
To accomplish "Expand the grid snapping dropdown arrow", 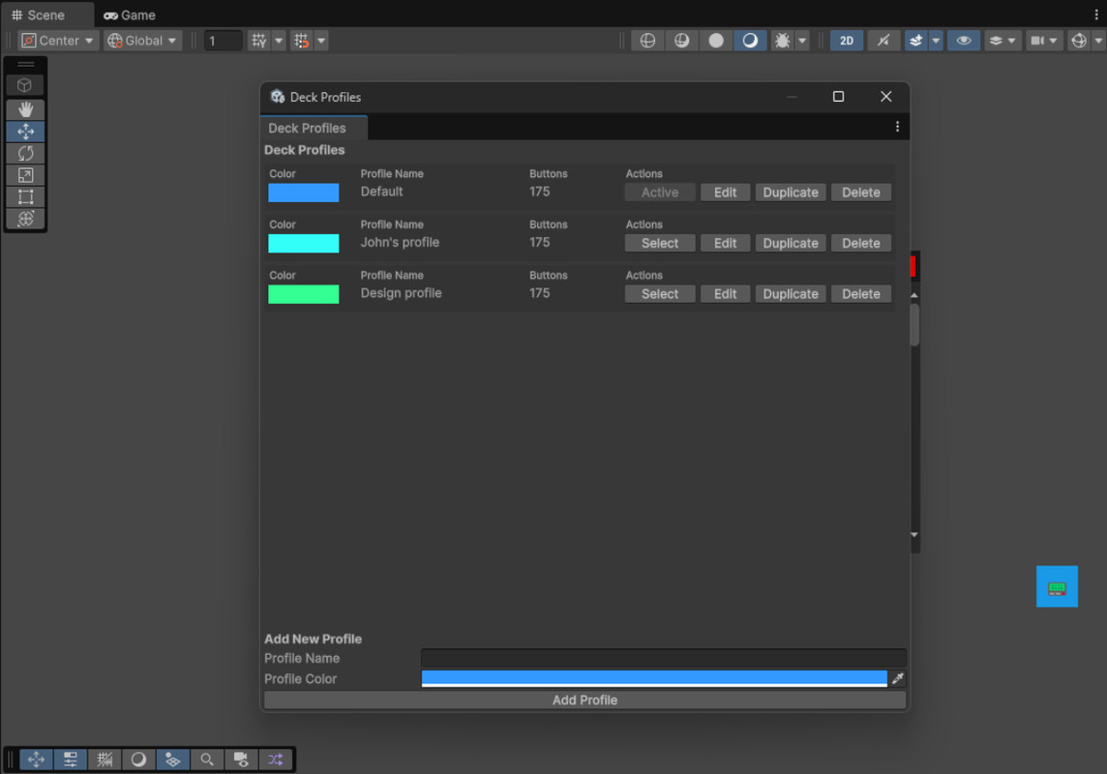I will click(x=279, y=40).
